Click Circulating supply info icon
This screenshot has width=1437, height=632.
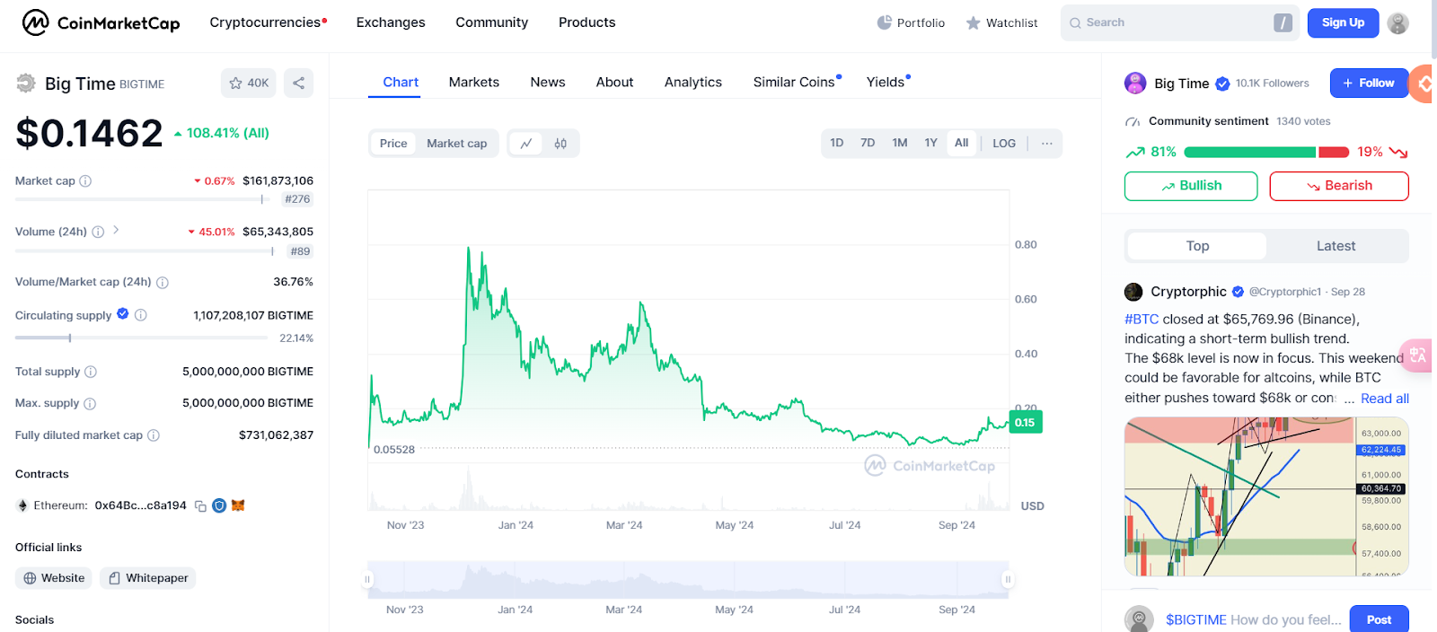tap(141, 315)
